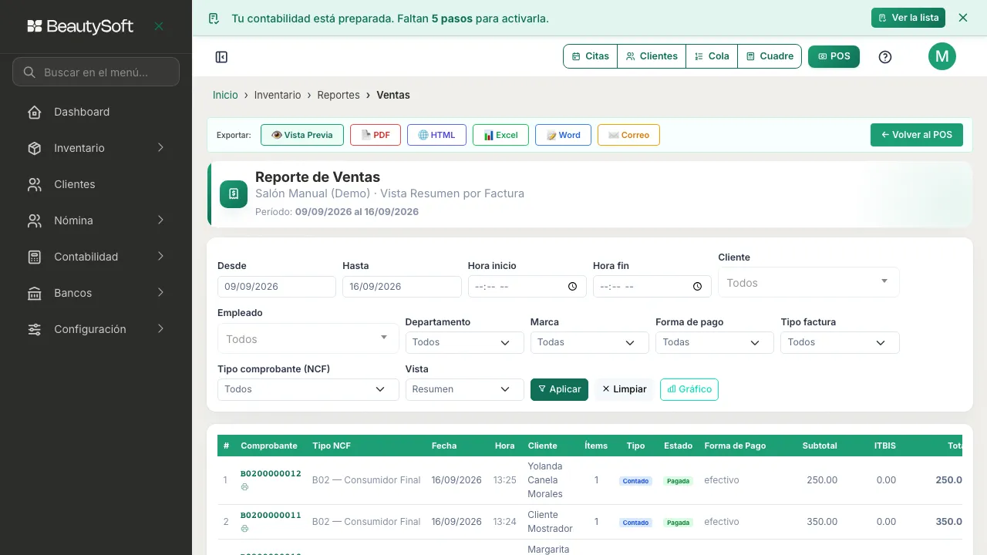Go to Clientes in top bar
This screenshot has height=555, width=987.
pos(652,56)
